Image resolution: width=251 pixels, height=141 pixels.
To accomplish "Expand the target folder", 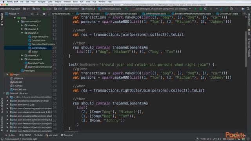I will point(7,74).
